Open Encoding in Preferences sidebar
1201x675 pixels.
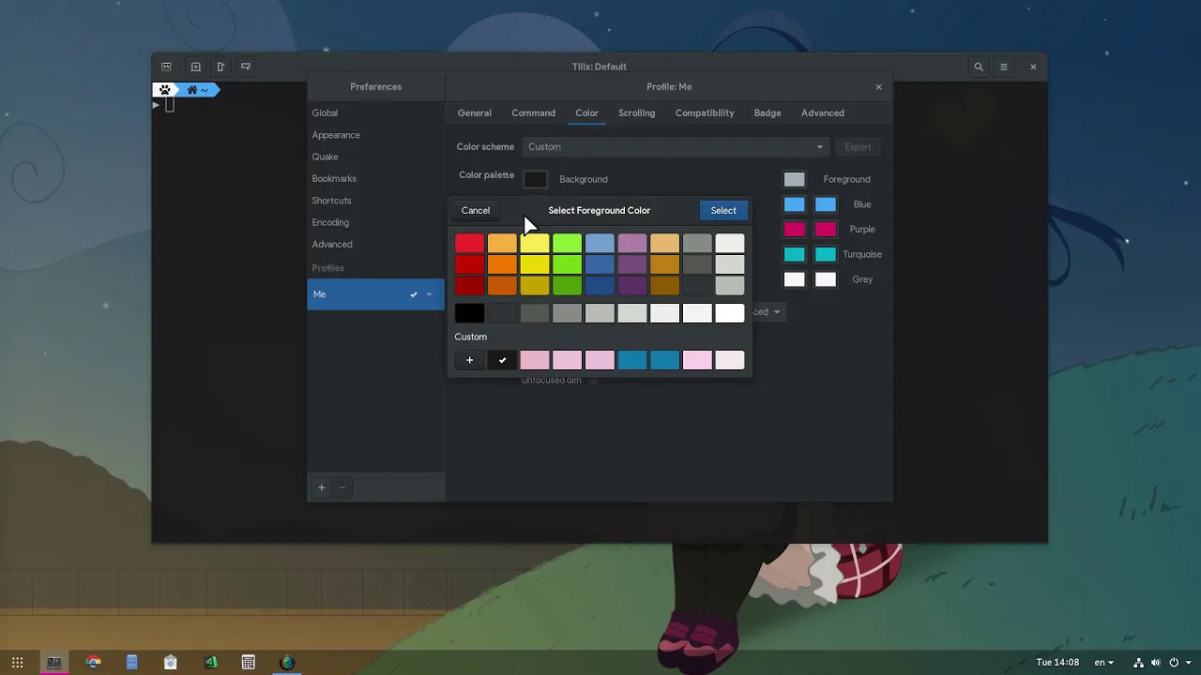click(375, 222)
